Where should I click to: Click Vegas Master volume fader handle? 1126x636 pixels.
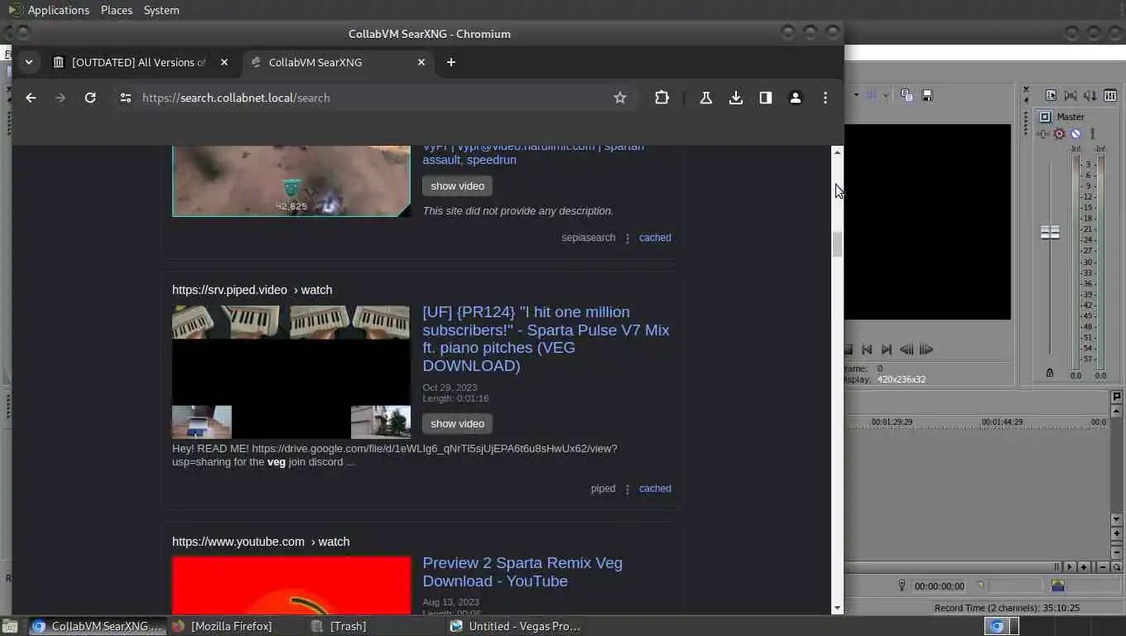[1050, 233]
